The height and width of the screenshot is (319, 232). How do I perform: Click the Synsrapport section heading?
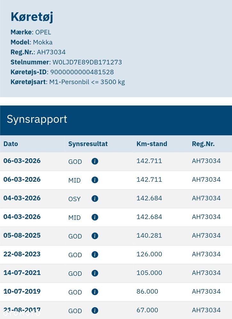(37, 119)
